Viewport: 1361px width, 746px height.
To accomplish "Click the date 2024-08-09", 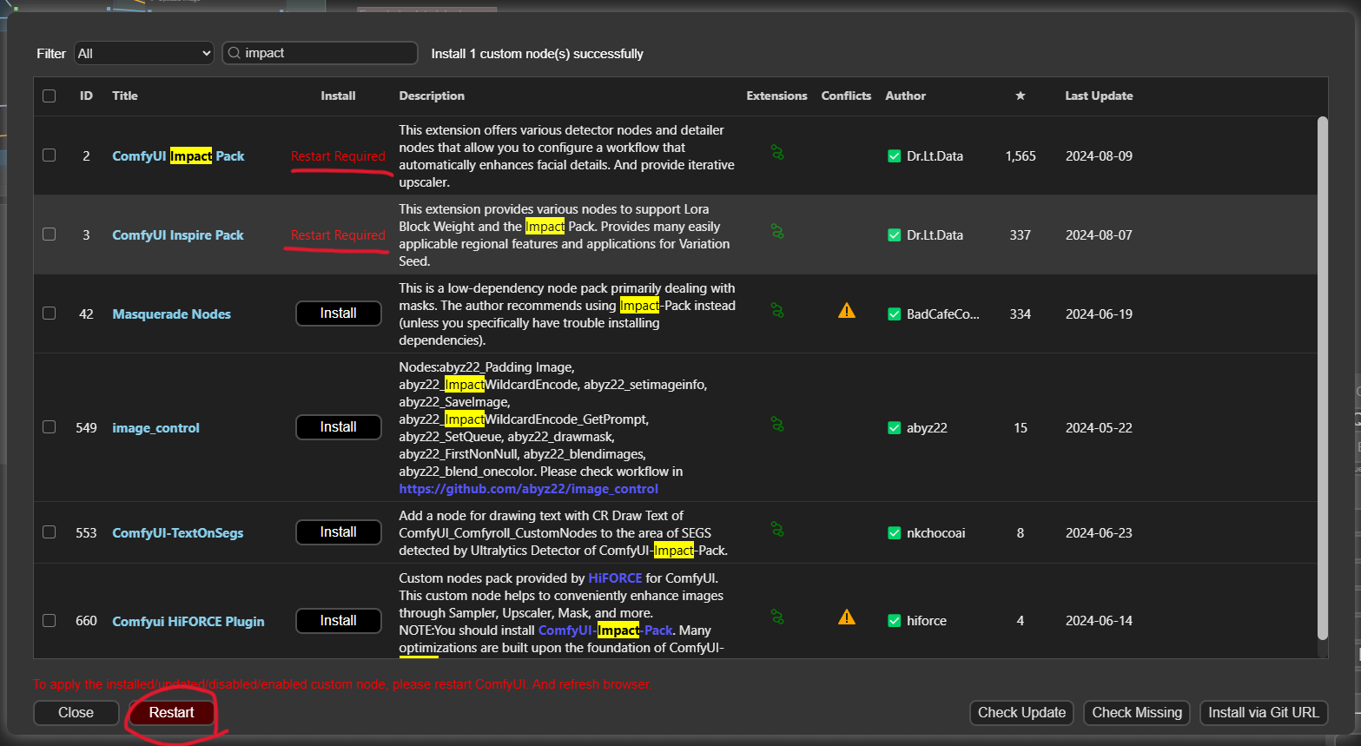I will pos(1099,156).
